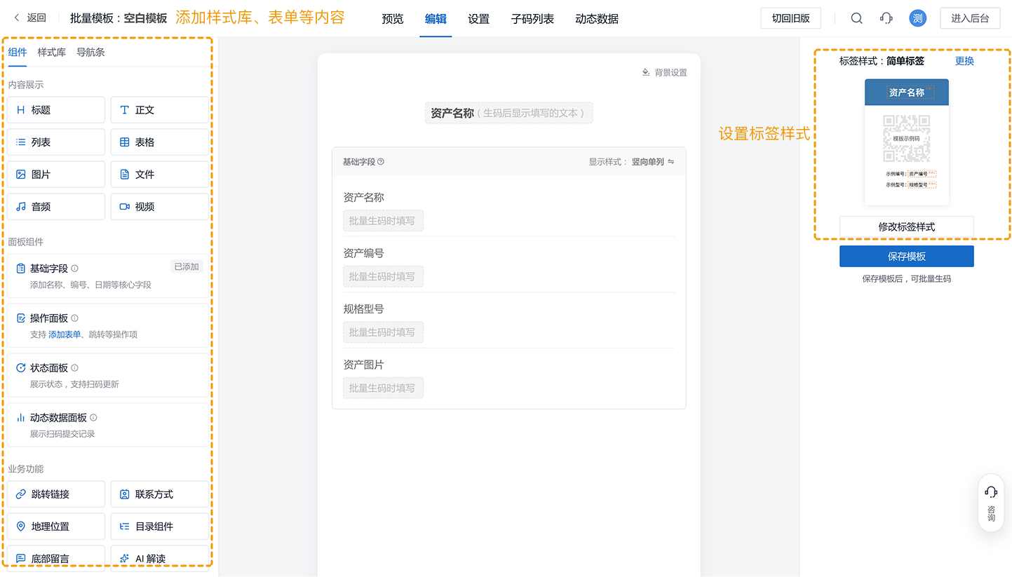Insert the 目录组件 directory component
The width and height of the screenshot is (1012, 577).
point(160,527)
